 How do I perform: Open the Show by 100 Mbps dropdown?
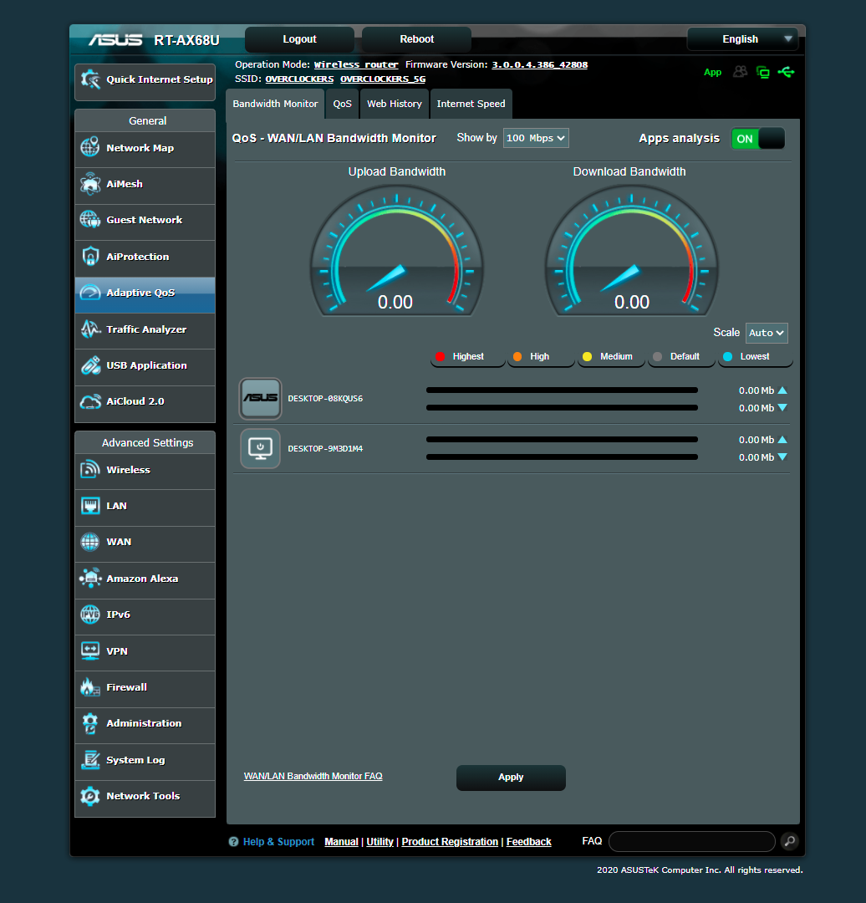pyautogui.click(x=535, y=137)
